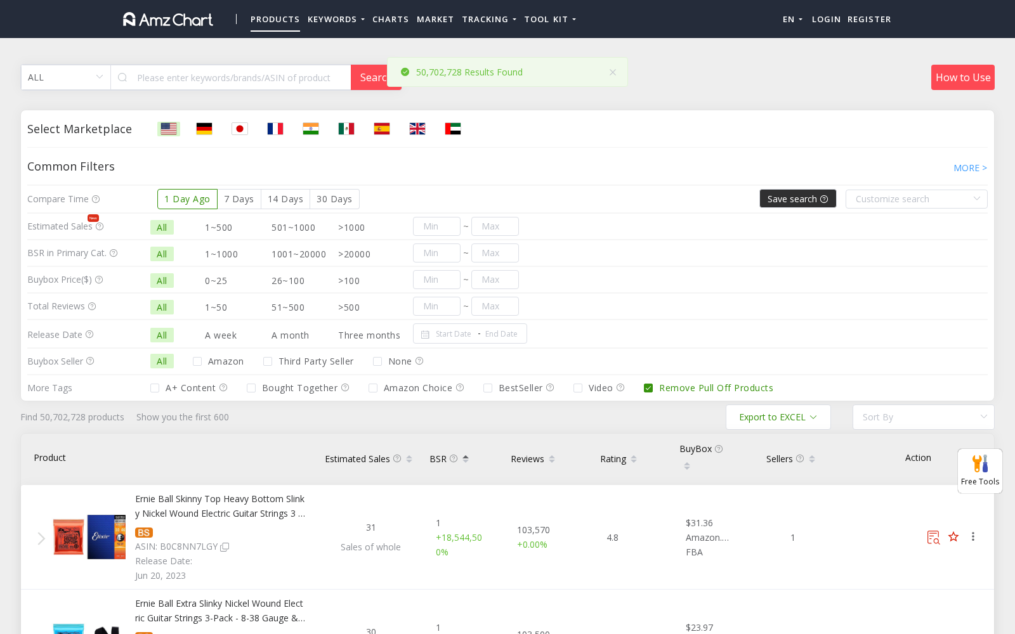The height and width of the screenshot is (634, 1015).
Task: Go to the CHARTS page
Action: (391, 20)
